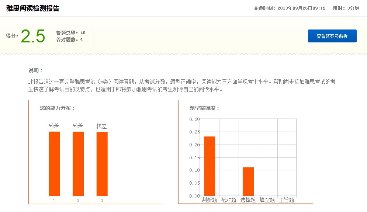
Task: Click the 判断题 axis label
Action: 209,200
